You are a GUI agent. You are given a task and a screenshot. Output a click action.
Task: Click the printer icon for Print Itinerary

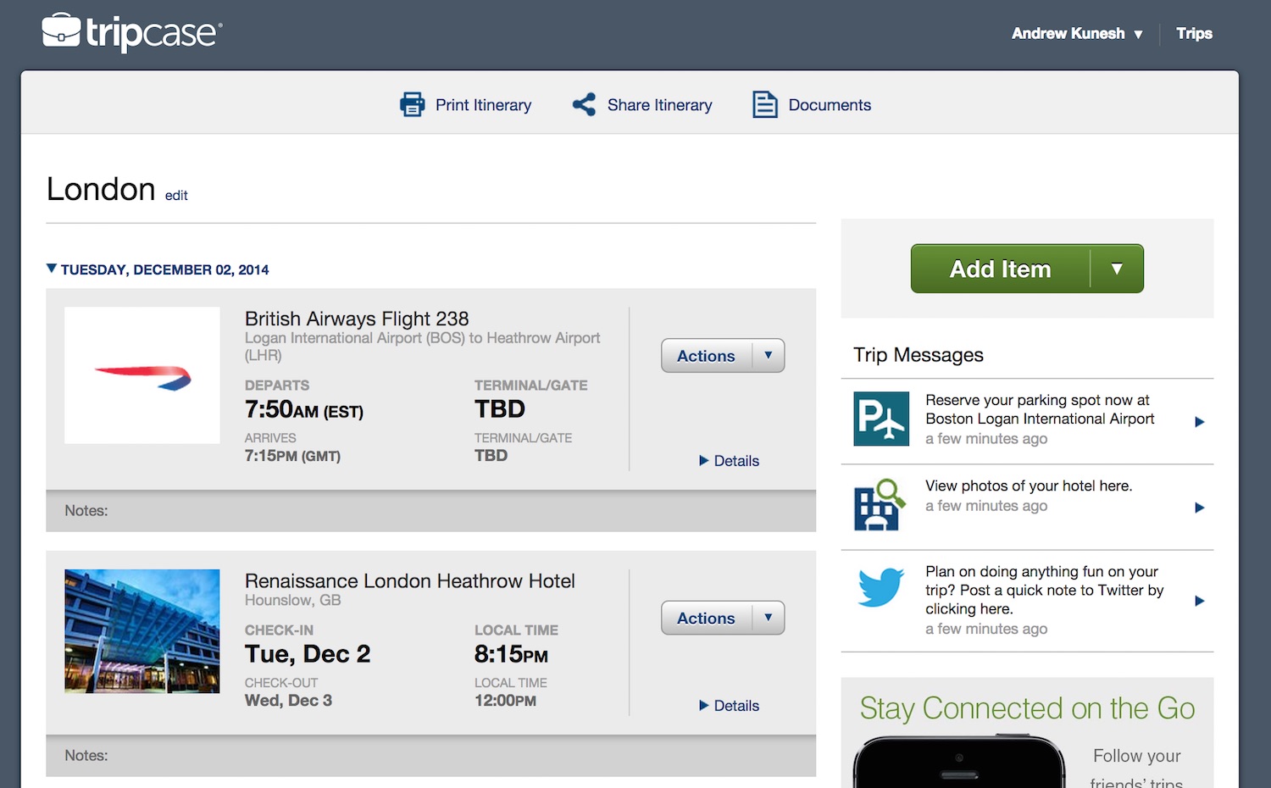click(413, 104)
